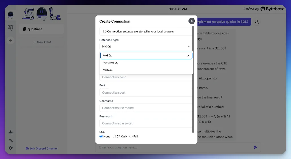Collapse the Database type dropdown
291x159 pixels.
pos(146,46)
